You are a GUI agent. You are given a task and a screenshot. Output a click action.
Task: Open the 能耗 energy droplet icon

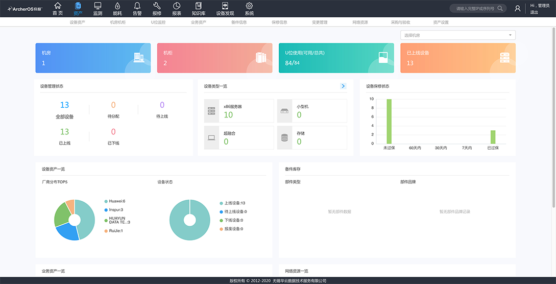click(x=117, y=6)
